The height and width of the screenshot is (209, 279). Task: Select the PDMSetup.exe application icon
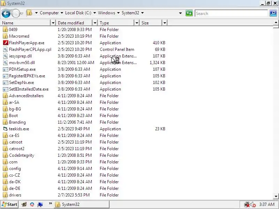point(6,69)
